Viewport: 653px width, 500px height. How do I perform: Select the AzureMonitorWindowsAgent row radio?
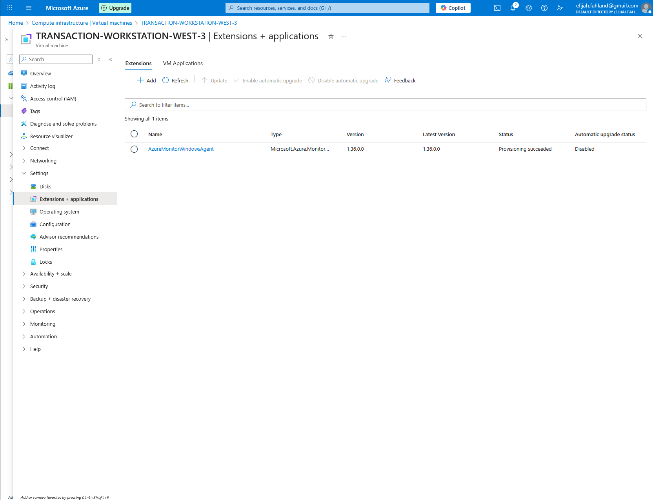(134, 149)
